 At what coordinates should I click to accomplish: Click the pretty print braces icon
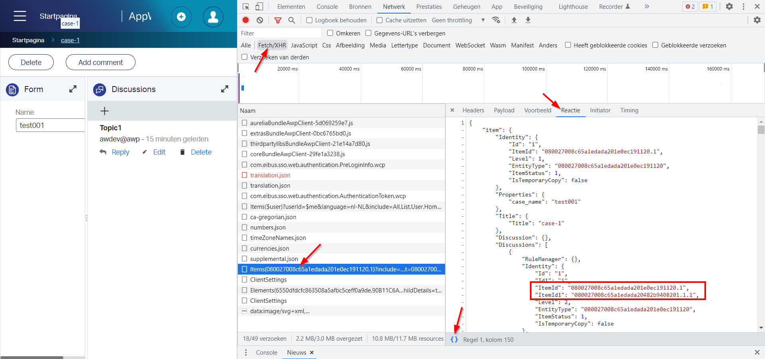tap(454, 339)
